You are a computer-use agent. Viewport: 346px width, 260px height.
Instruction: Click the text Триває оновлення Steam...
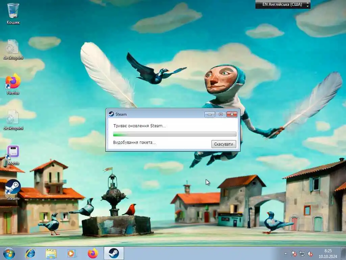coord(139,126)
